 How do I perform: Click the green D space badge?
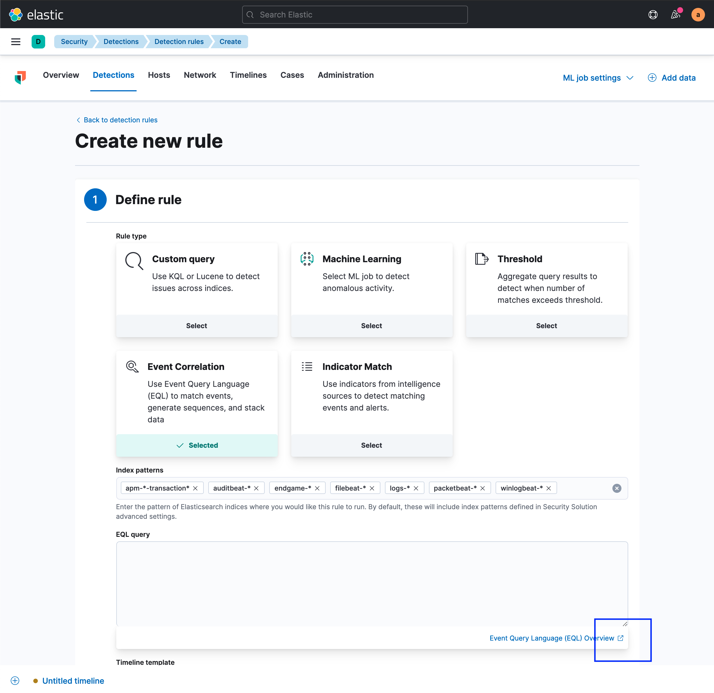[38, 41]
